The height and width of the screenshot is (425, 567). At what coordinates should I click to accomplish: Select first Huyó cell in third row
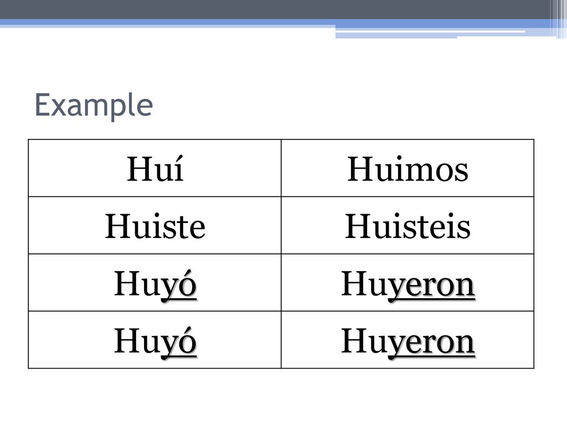[155, 283]
